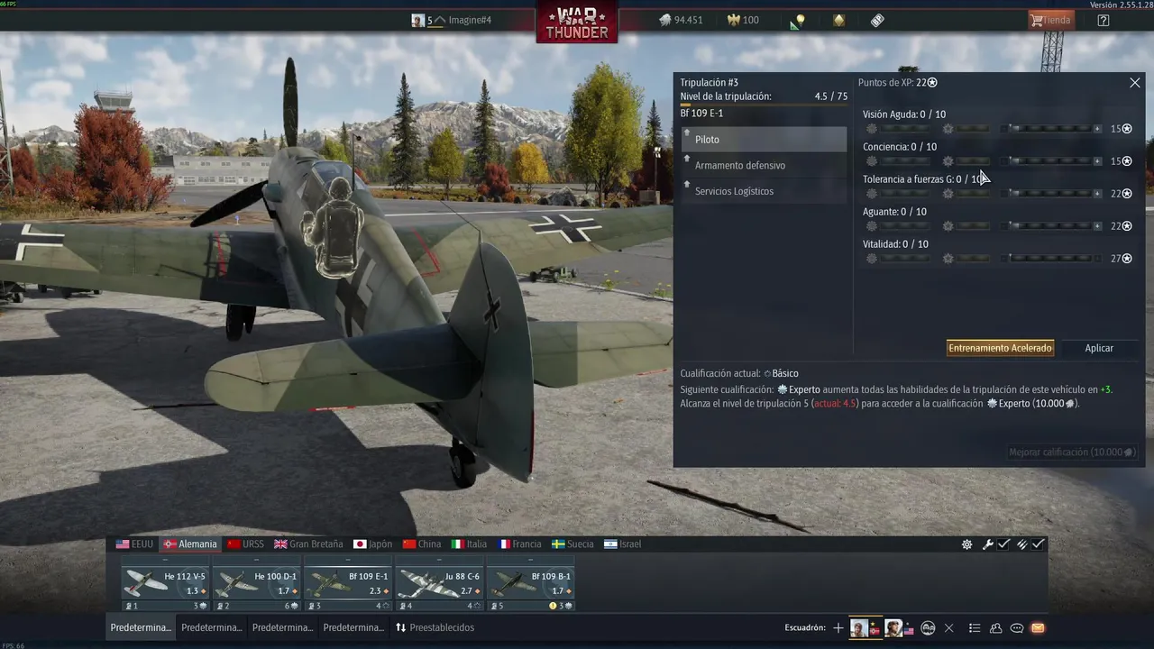Viewport: 1154px width, 649px height.
Task: Open the Tienda shop button
Action: pos(1051,20)
